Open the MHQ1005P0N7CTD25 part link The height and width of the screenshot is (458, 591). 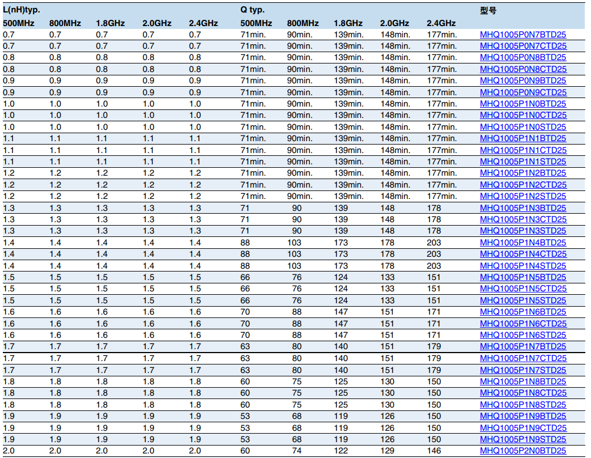point(523,46)
